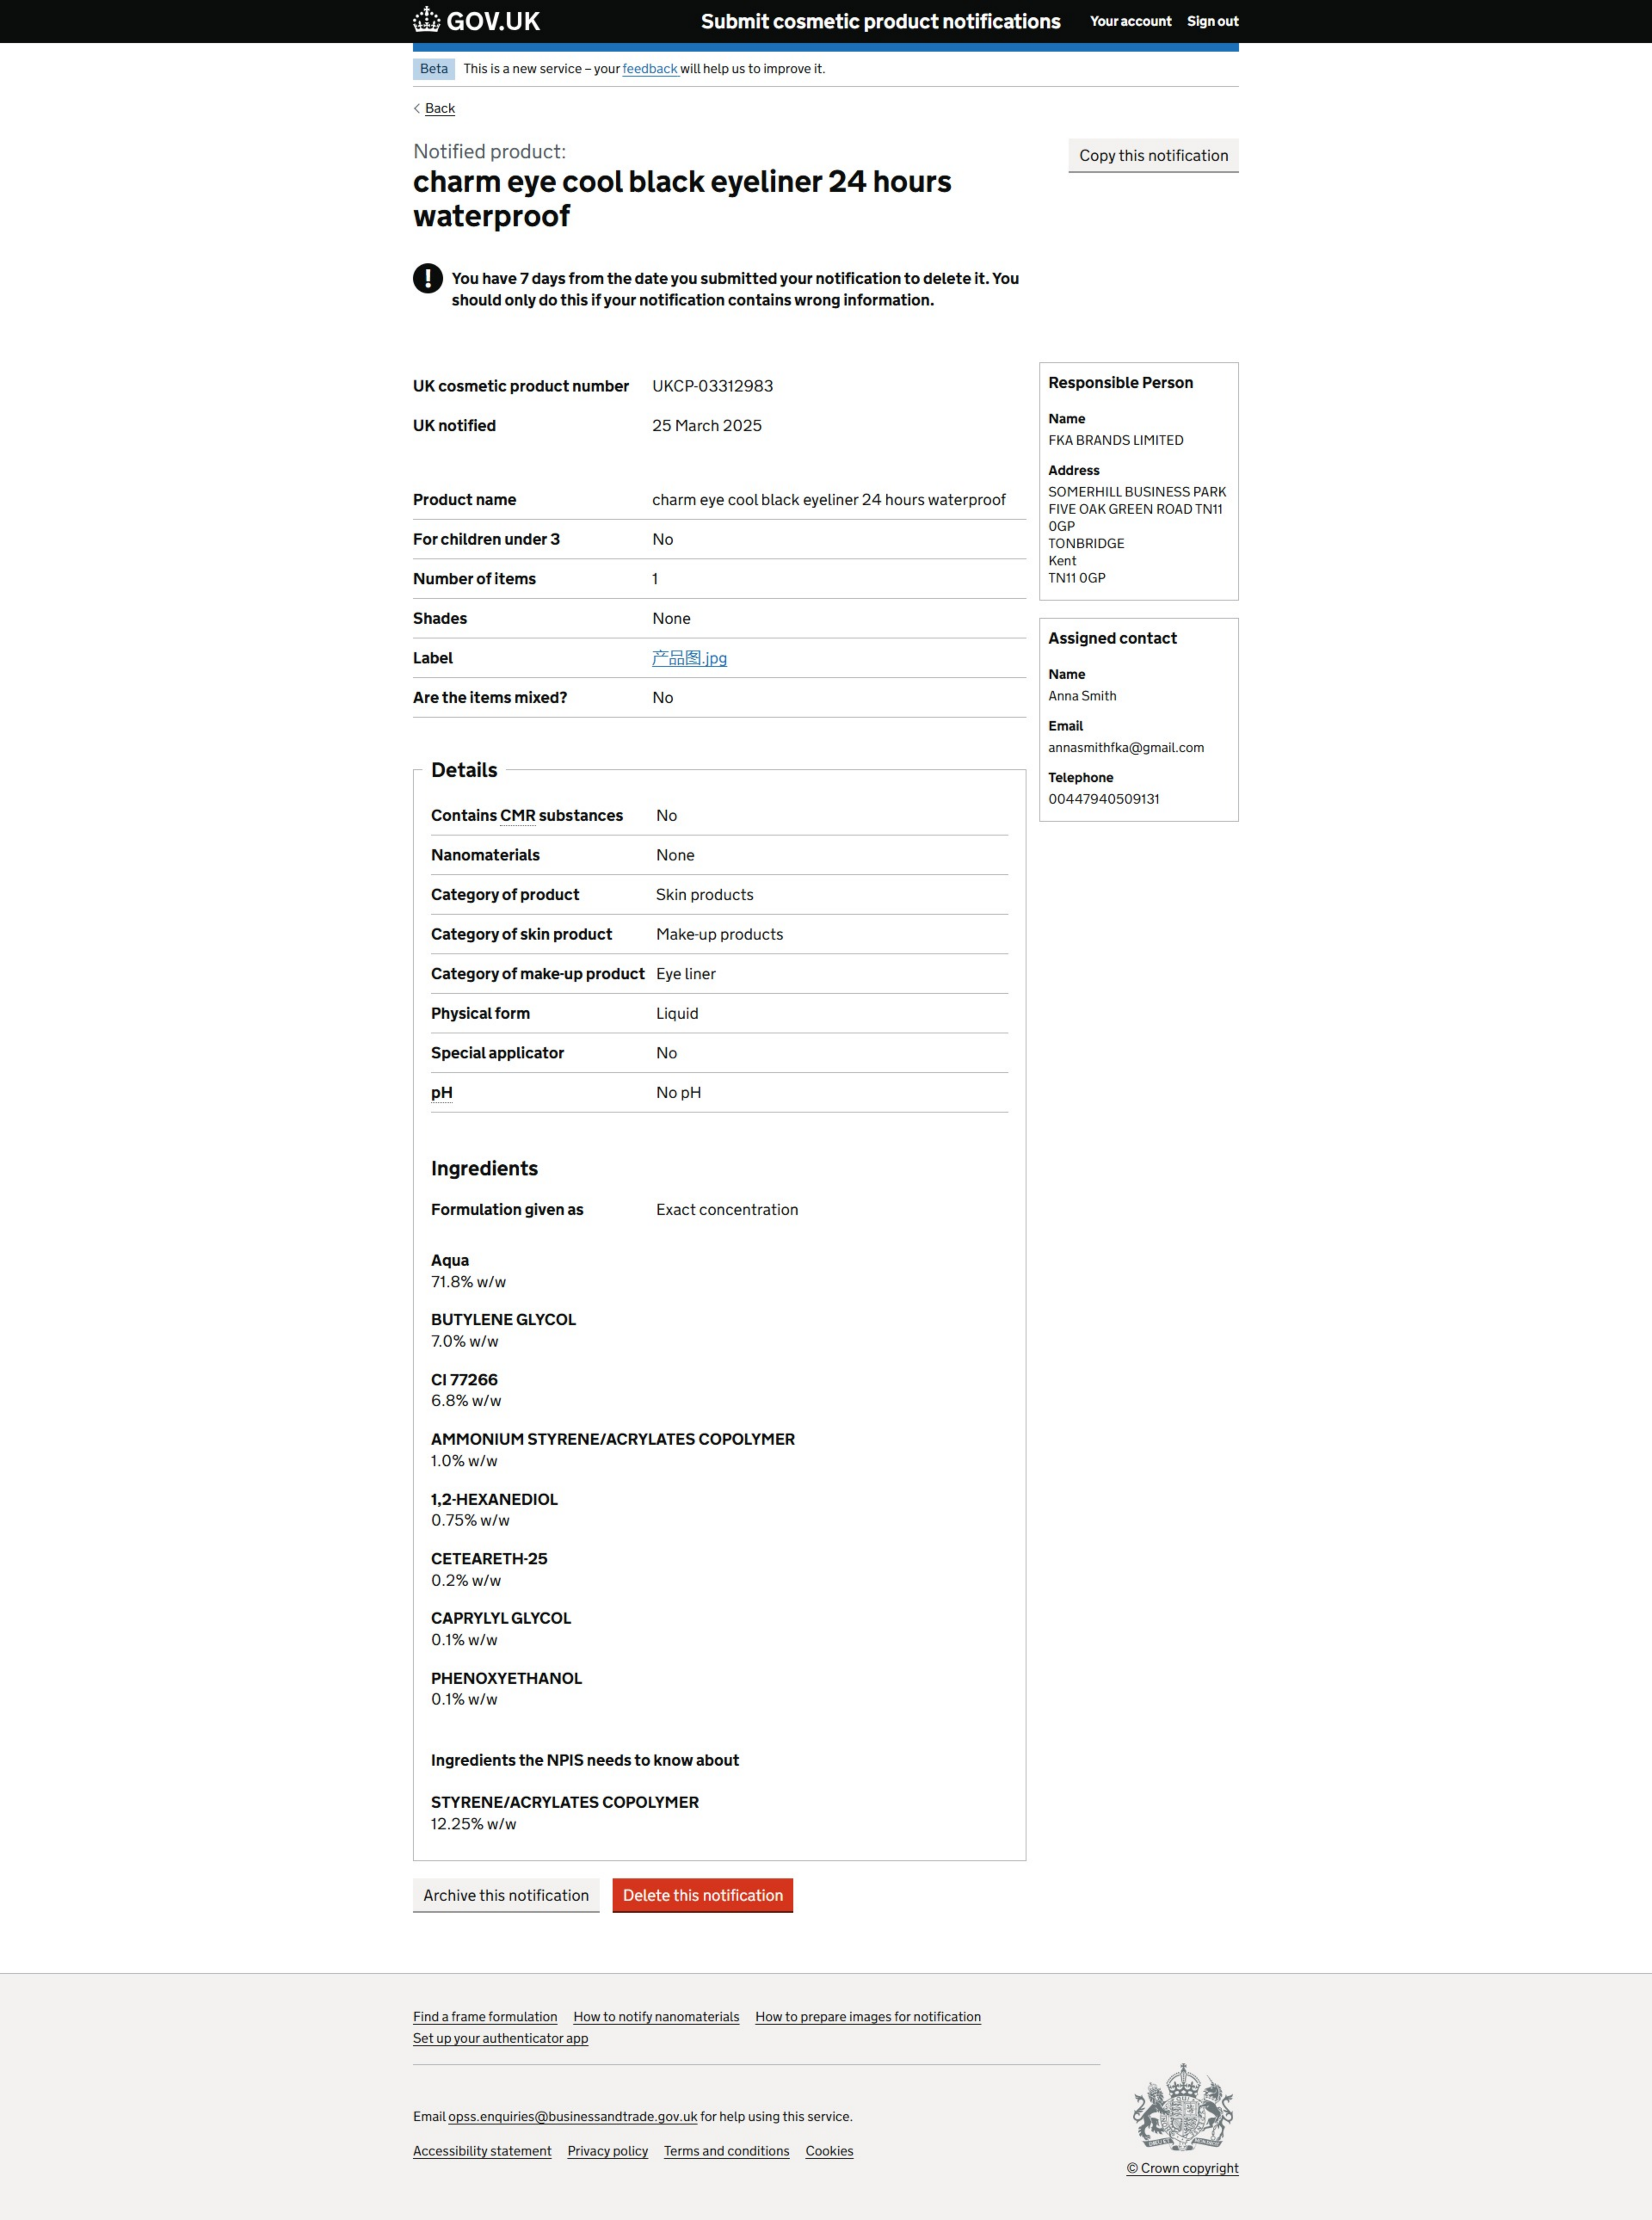This screenshot has width=1652, height=2220.
Task: Open How to prepare images for notification
Action: (868, 2017)
